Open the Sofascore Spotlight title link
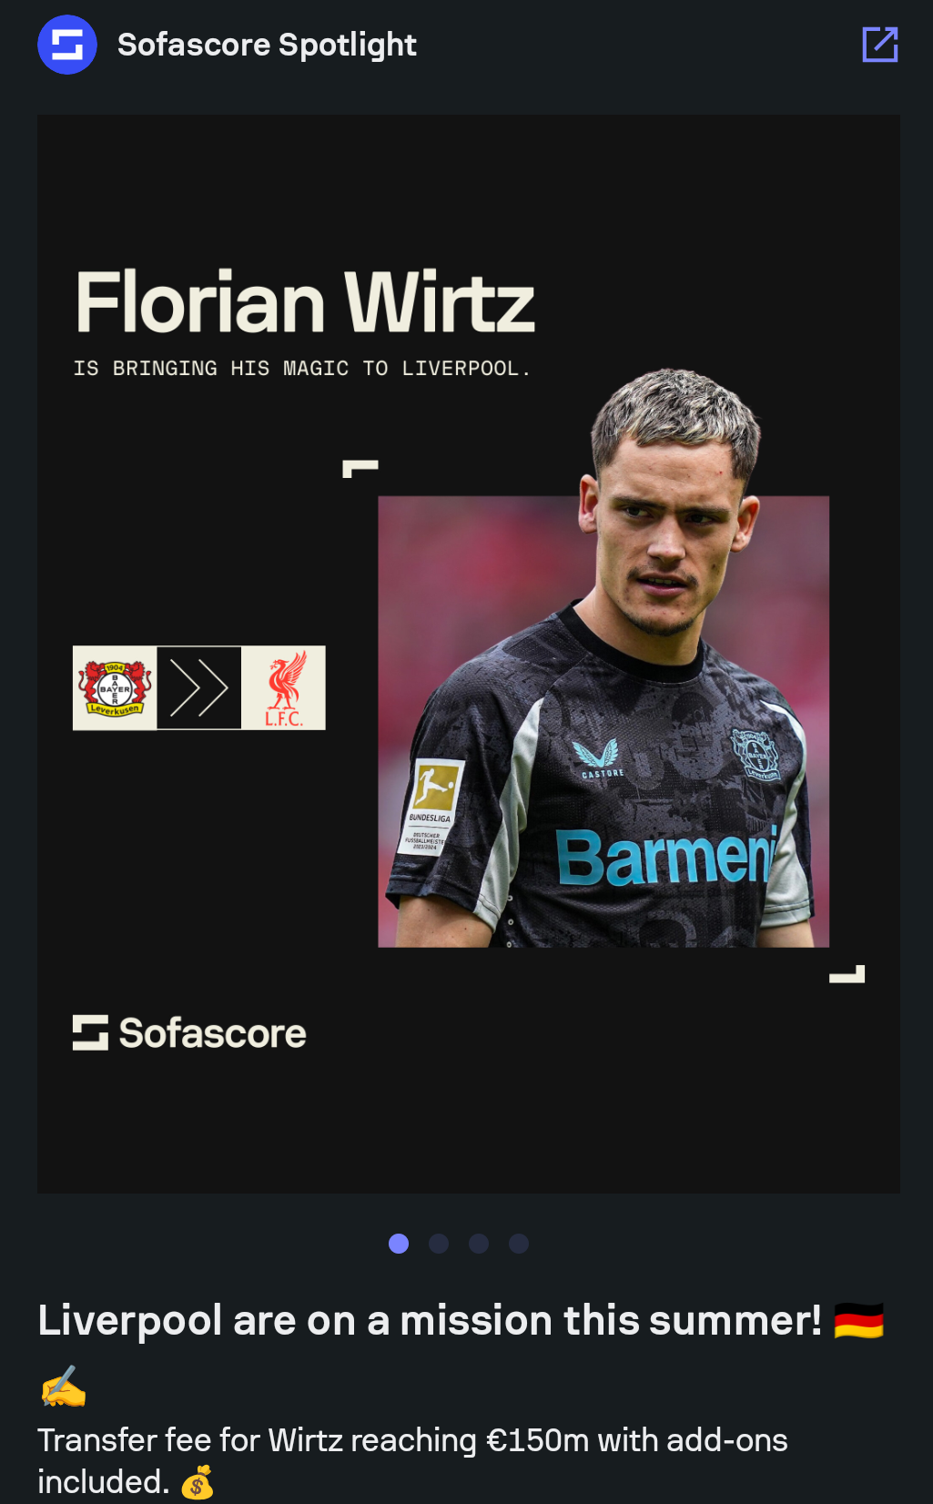The height and width of the screenshot is (1504, 933). pos(267,45)
